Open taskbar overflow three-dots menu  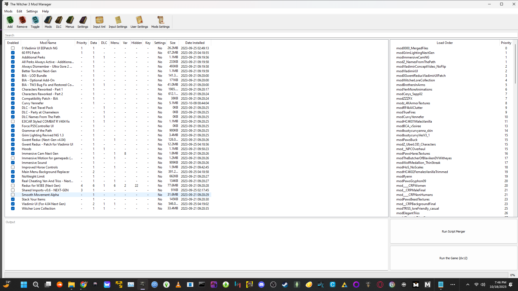(452, 285)
